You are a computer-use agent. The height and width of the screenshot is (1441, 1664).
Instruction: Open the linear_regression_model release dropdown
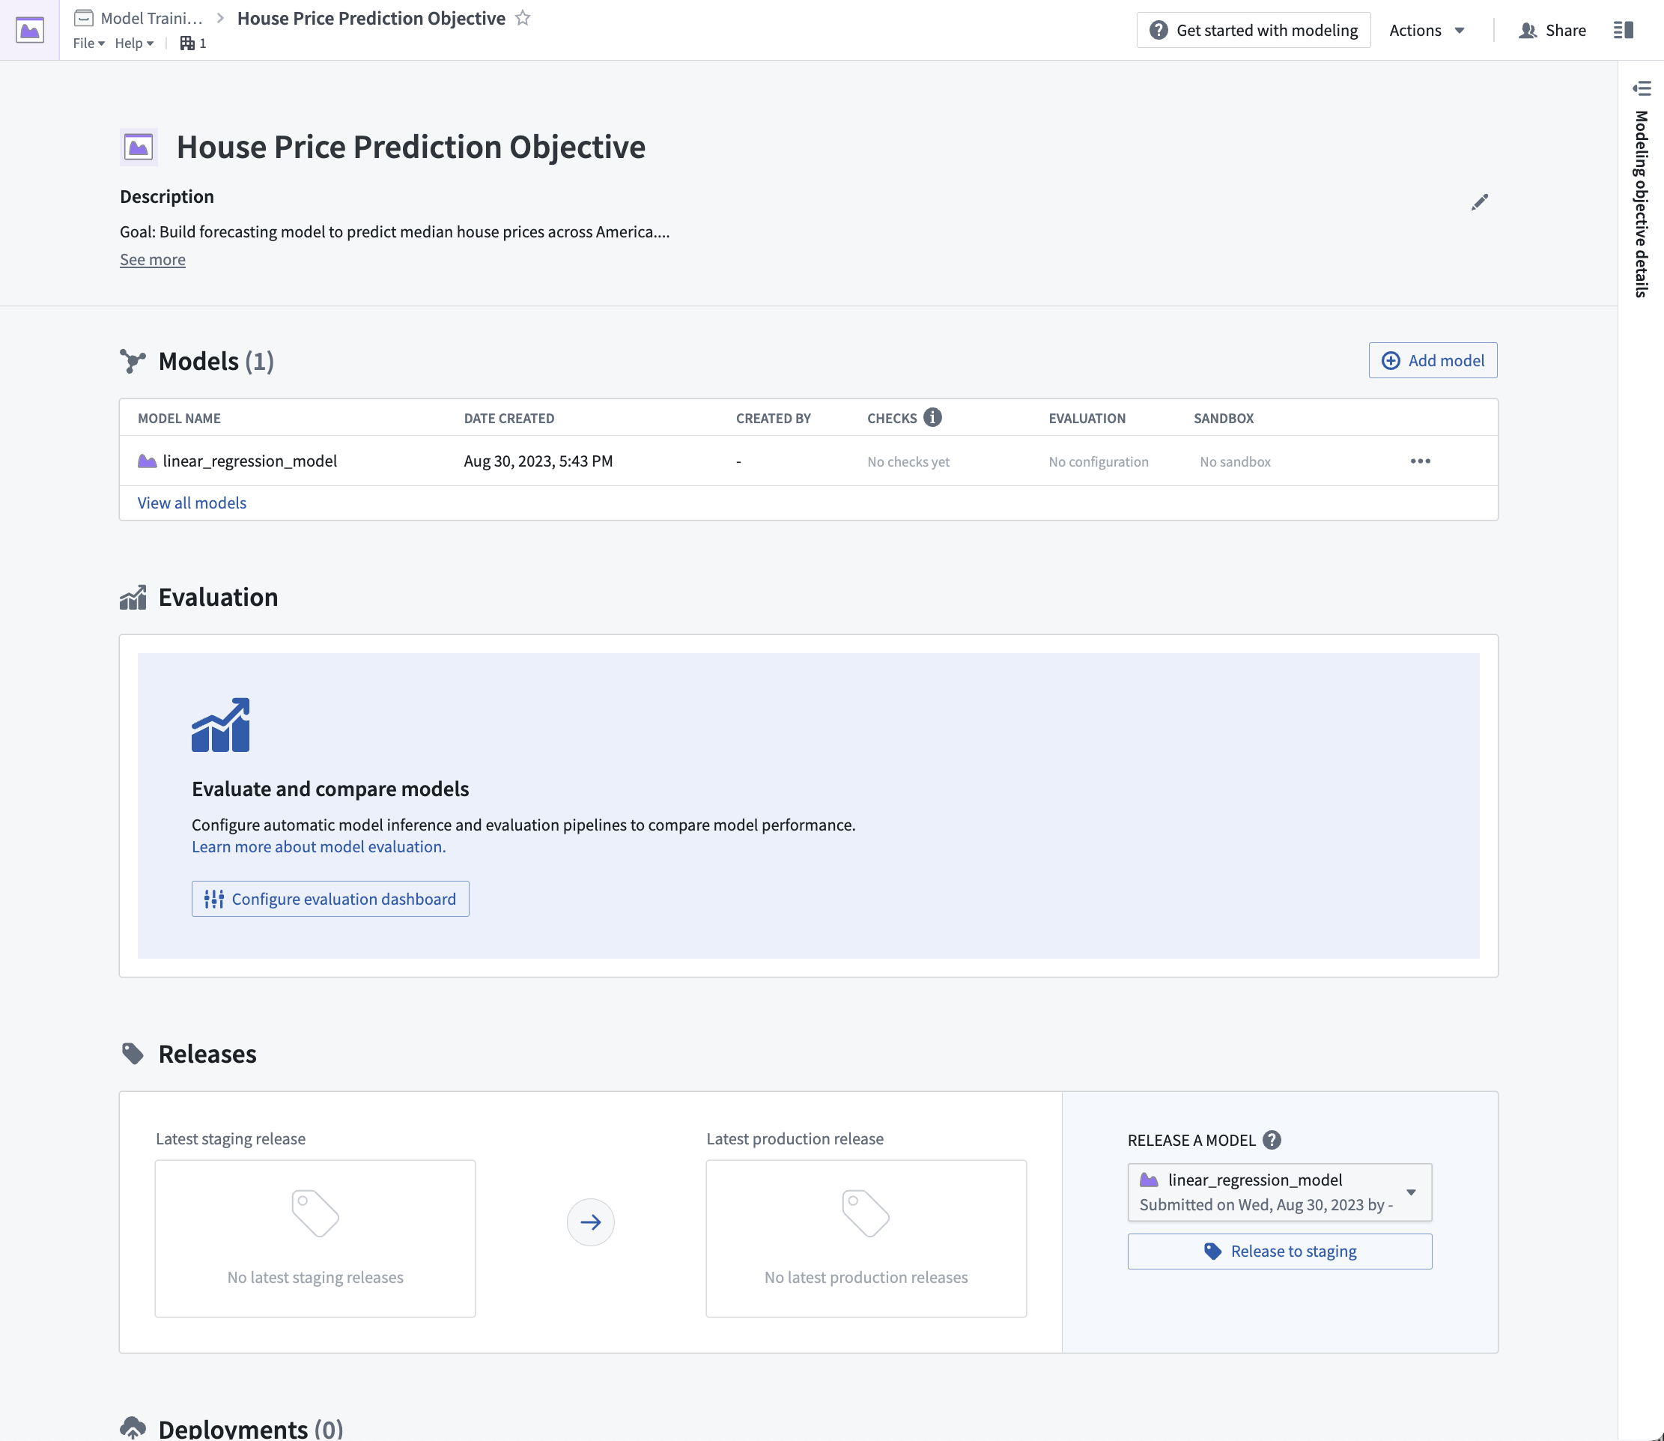tap(1279, 1192)
